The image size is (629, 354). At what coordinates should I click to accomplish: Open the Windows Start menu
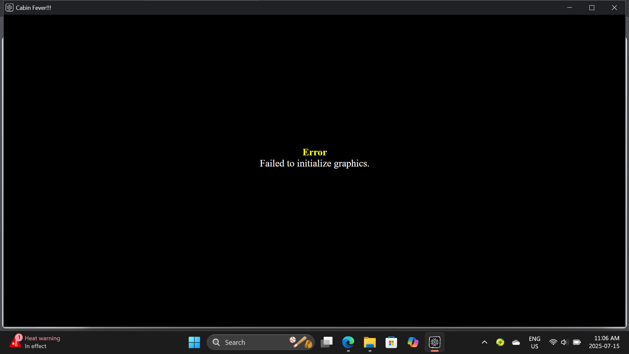194,342
